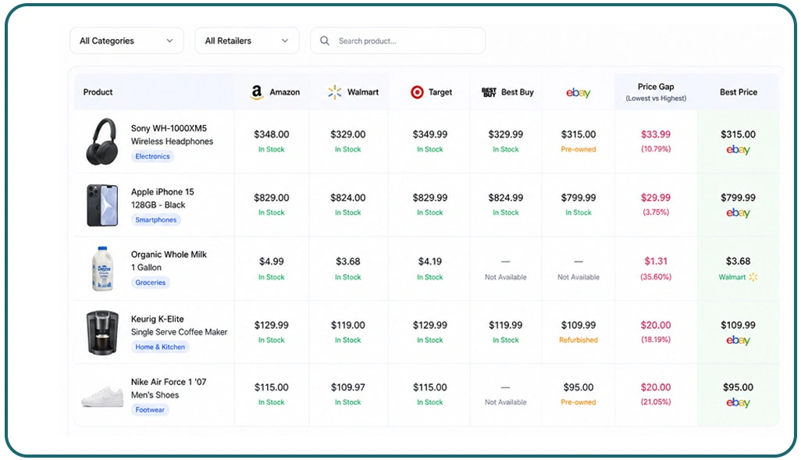Select the Footwear category tag
801x460 pixels.
pyautogui.click(x=150, y=410)
